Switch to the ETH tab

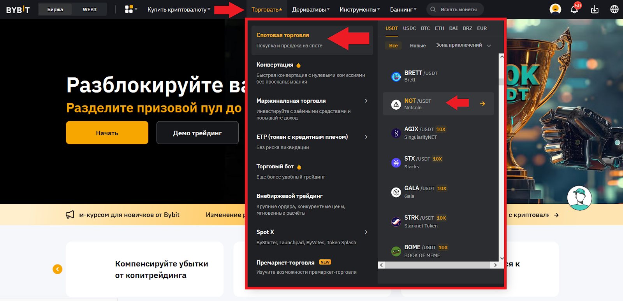(440, 28)
